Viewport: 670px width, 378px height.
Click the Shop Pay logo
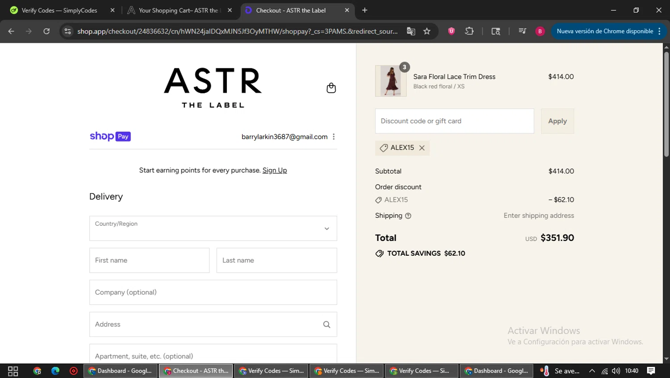[110, 137]
